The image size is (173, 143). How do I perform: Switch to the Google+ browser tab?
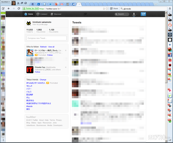click(56, 4)
